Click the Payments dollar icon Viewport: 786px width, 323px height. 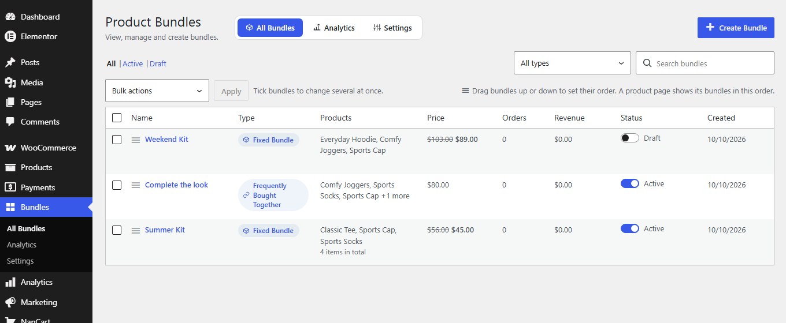tap(10, 187)
